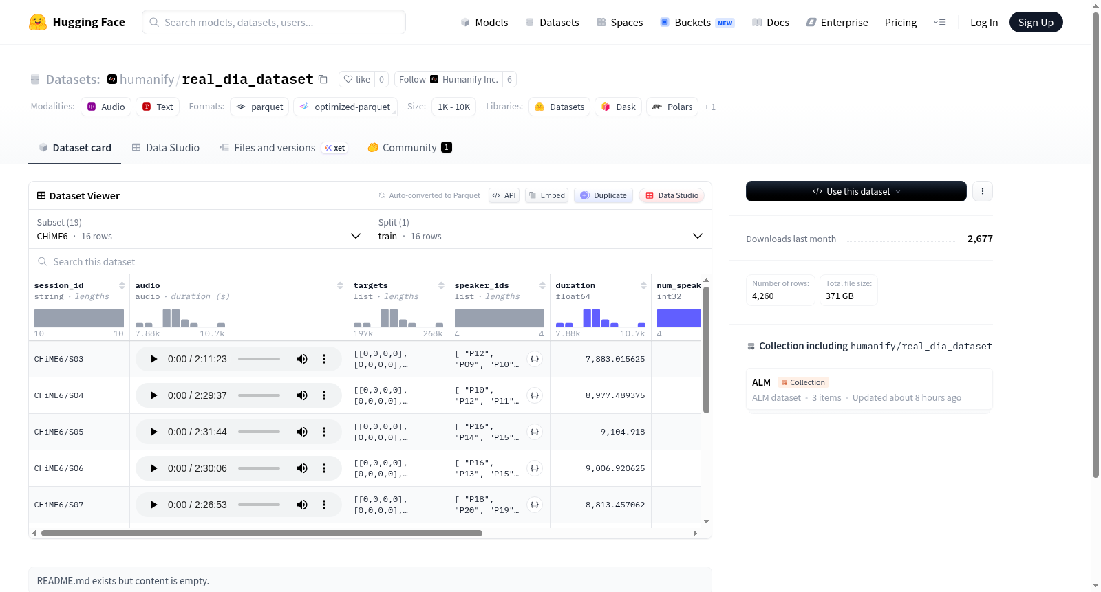Open more options for CHiME6/S06 audio

point(324,468)
